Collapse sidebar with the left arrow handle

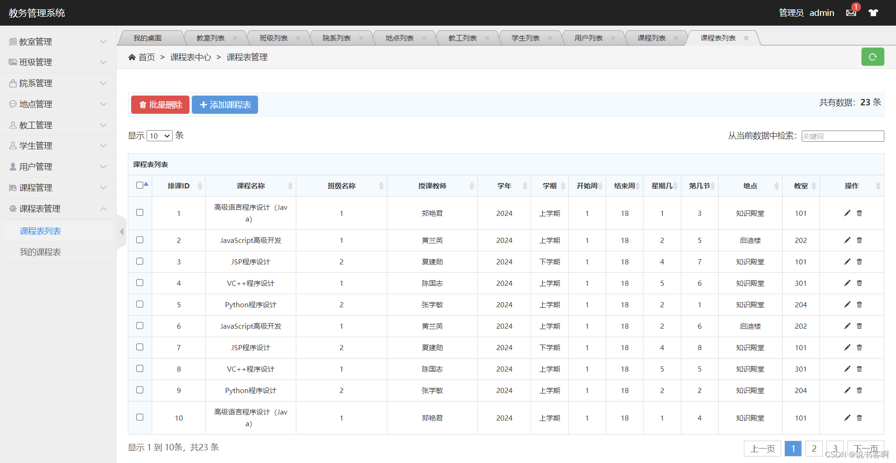(122, 231)
